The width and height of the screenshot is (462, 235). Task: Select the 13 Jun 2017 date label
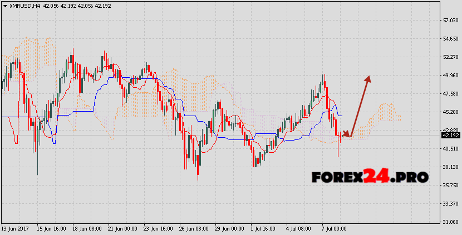pyautogui.click(x=14, y=229)
